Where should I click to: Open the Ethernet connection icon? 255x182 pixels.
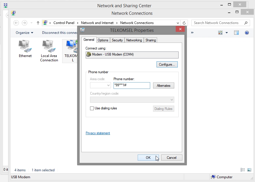pyautogui.click(x=25, y=49)
